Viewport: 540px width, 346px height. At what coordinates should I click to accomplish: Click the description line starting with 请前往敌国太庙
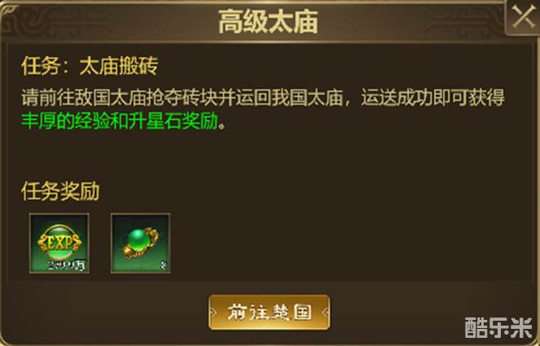263,98
